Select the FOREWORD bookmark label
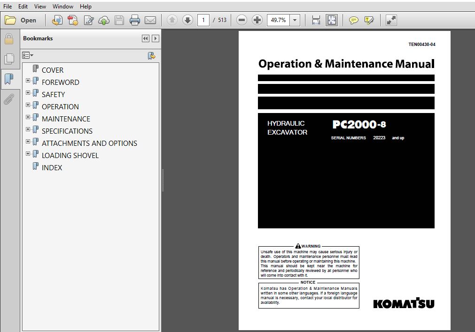 click(61, 83)
